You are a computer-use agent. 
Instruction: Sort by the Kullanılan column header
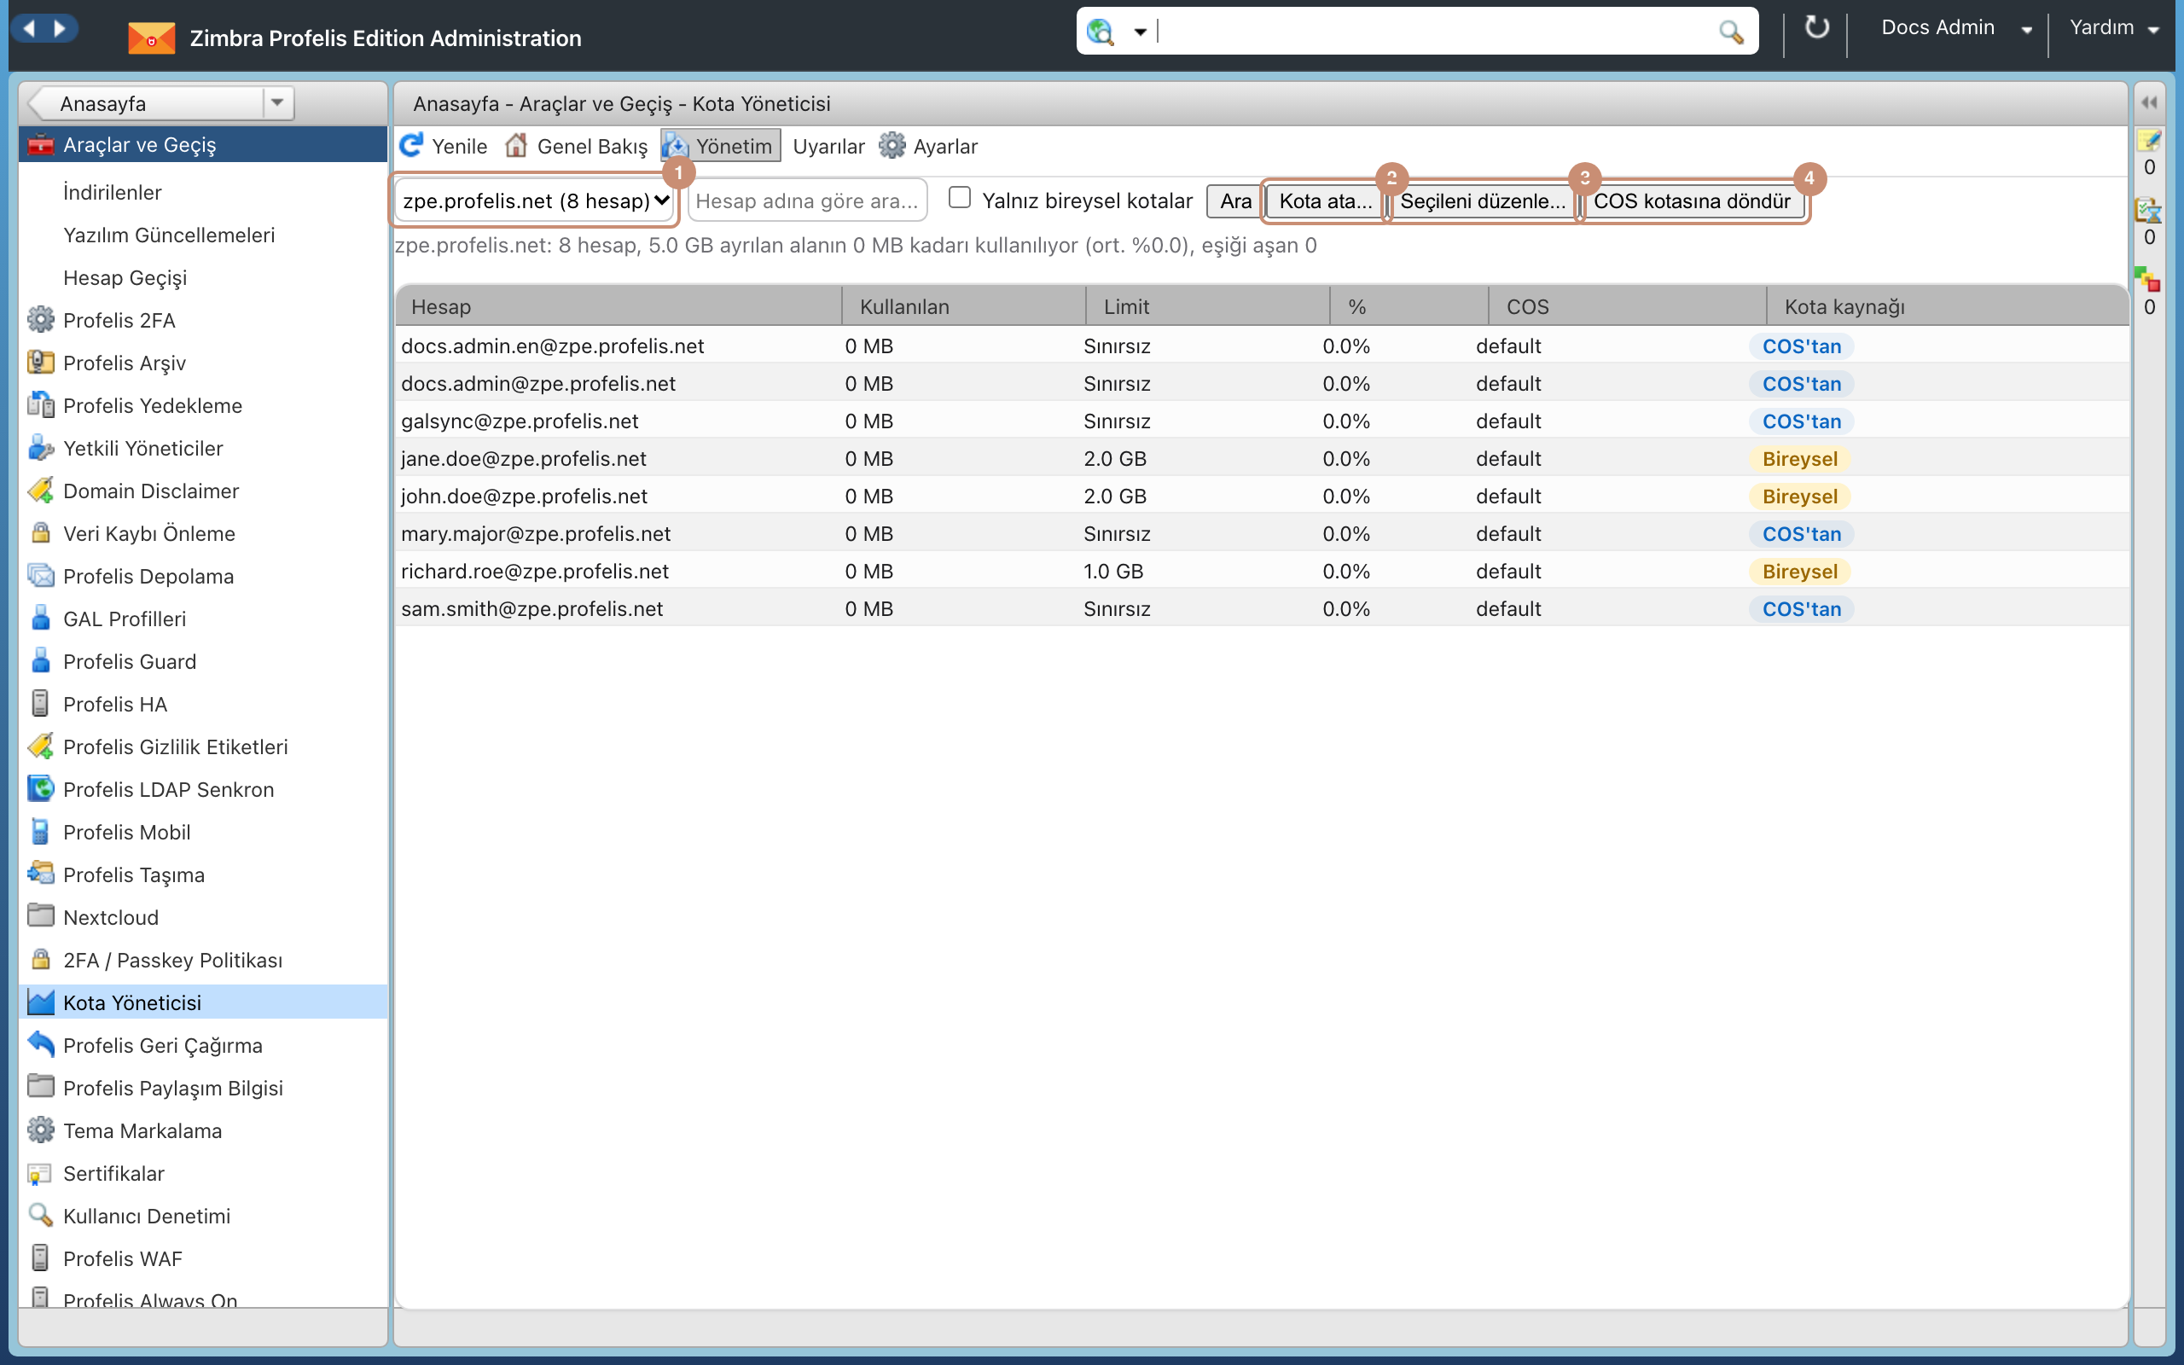tap(963, 306)
